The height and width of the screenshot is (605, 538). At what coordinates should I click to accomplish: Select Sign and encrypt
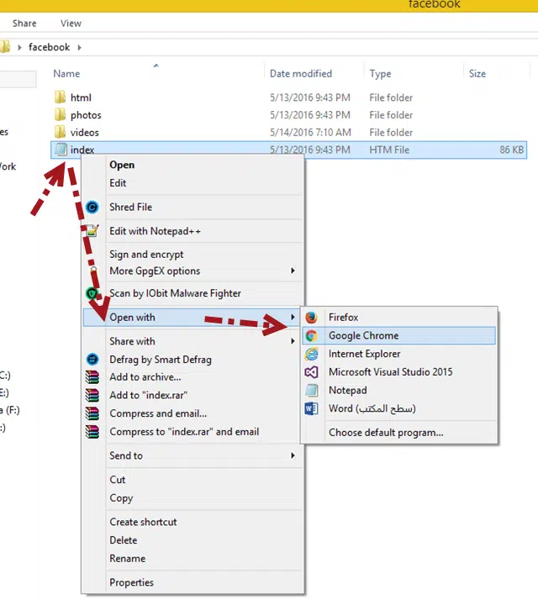click(x=146, y=255)
